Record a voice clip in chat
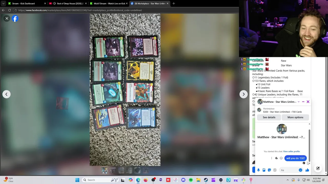Viewport: 328px width, 184px height. 258,170
